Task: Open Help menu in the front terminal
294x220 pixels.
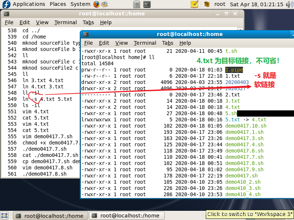Action: coord(185,43)
